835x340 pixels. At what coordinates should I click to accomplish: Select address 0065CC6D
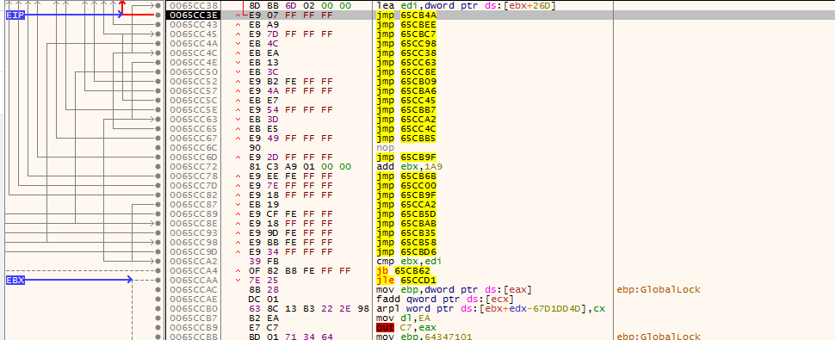[193, 157]
